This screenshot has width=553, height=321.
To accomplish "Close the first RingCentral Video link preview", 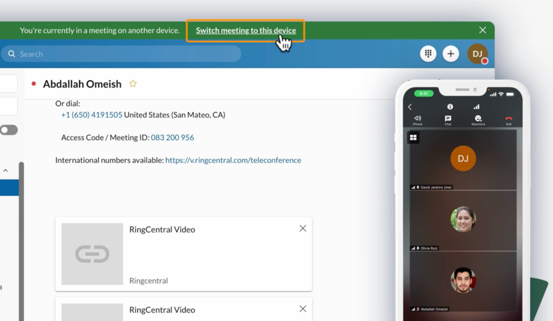I will (302, 228).
